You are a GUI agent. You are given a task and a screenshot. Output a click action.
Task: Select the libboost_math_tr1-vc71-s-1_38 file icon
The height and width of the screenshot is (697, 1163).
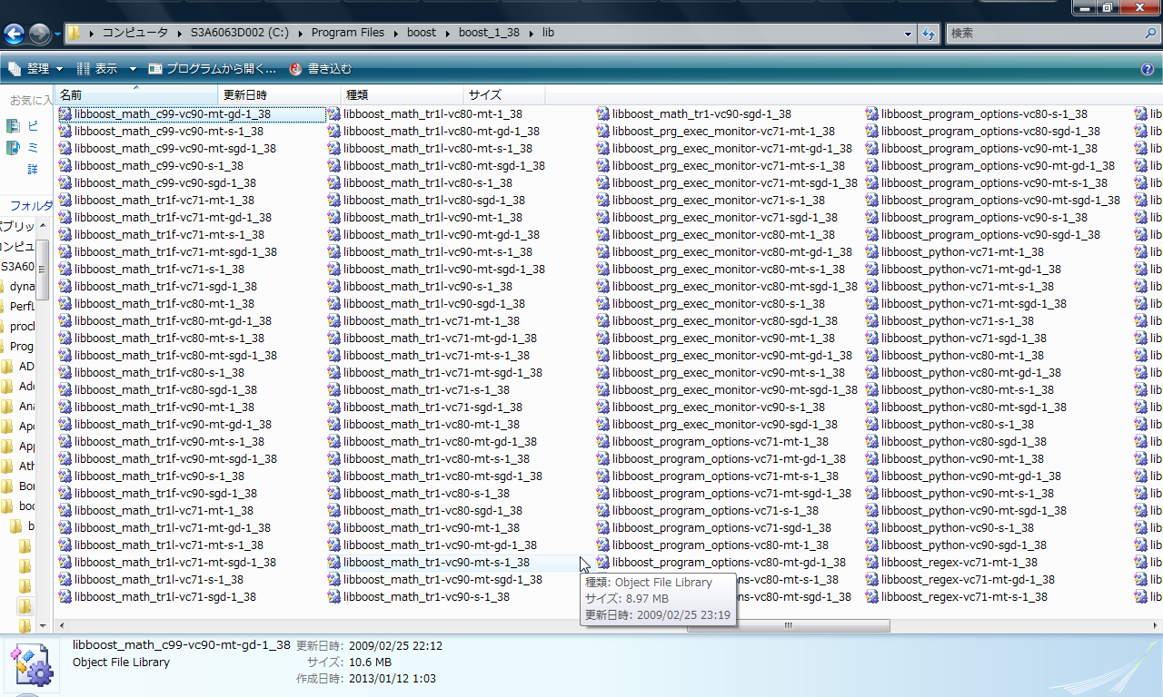[334, 390]
